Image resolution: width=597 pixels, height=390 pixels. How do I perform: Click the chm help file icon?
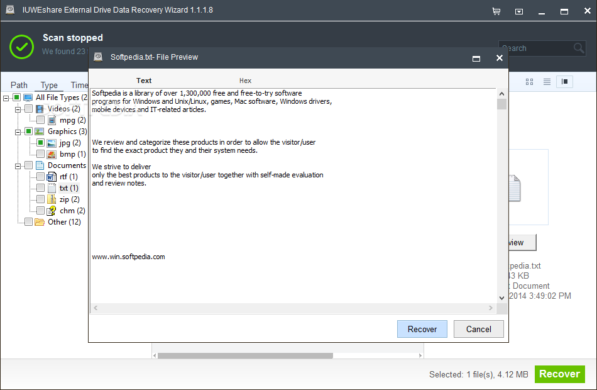(x=52, y=211)
